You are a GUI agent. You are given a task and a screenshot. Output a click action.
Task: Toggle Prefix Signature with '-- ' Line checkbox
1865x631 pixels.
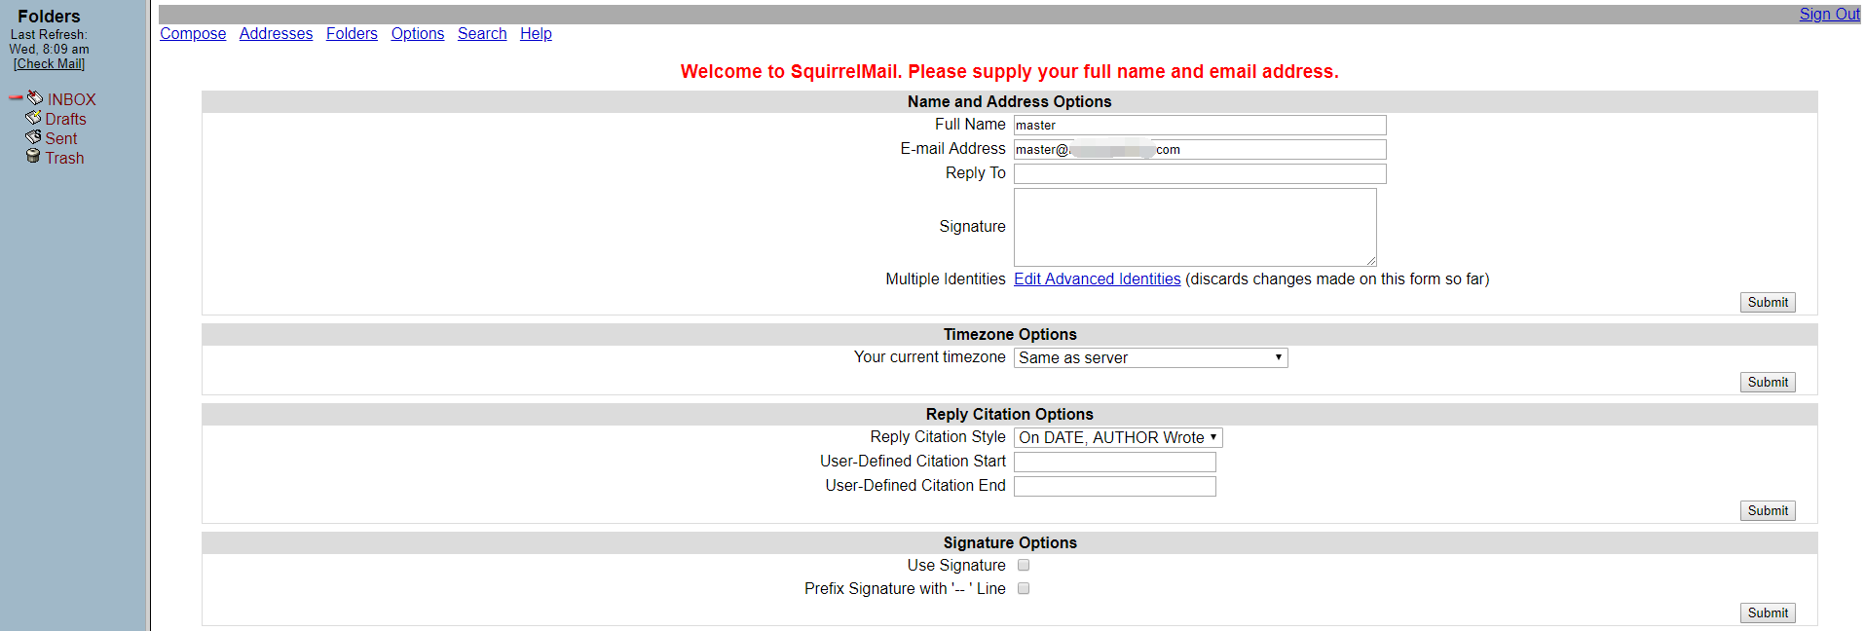point(1024,588)
